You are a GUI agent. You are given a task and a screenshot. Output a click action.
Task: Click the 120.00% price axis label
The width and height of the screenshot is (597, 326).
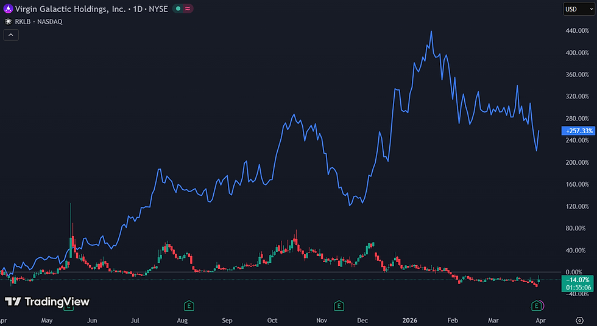[x=578, y=206]
